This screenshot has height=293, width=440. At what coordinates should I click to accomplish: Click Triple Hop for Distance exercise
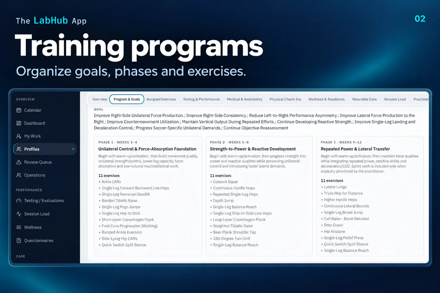(343, 193)
